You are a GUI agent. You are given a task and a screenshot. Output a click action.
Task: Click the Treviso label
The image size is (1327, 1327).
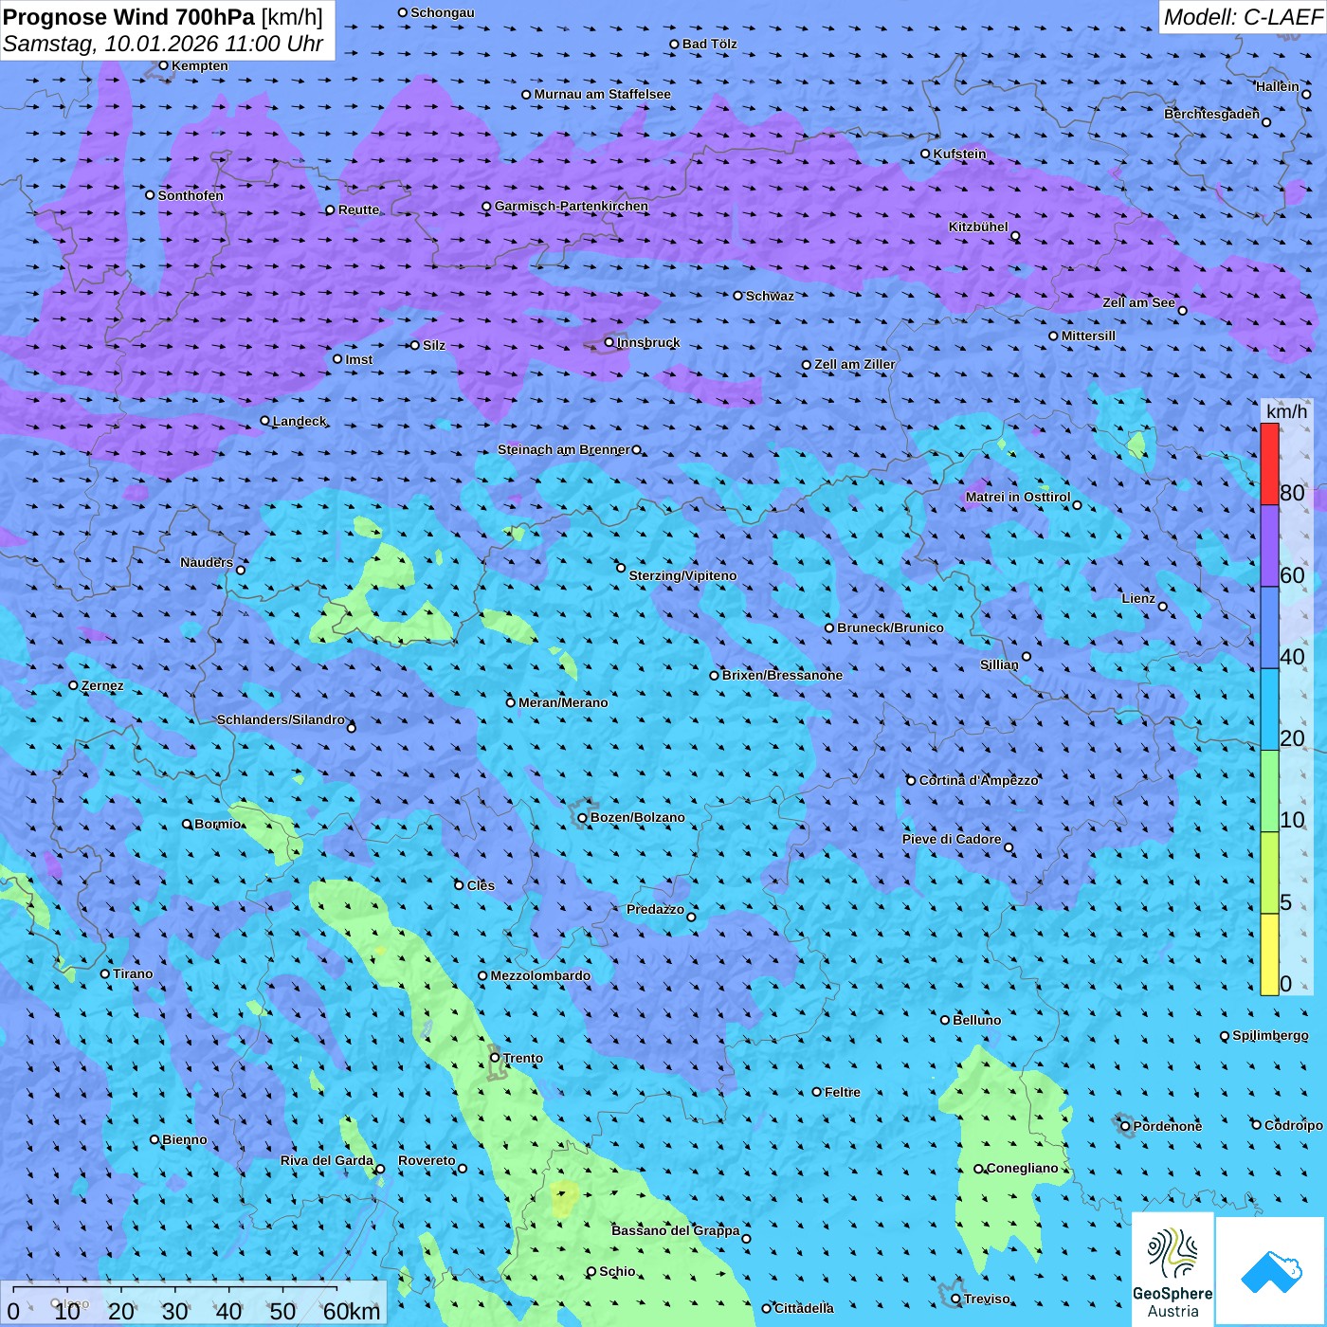(x=987, y=1299)
